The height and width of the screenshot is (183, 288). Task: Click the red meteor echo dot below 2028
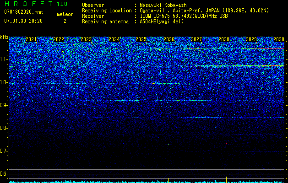(x=226, y=144)
